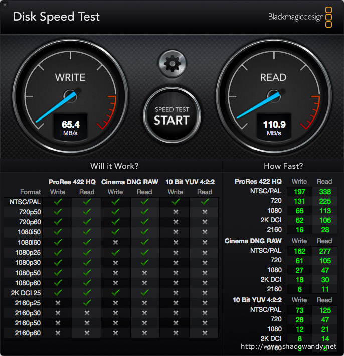Click the 1080i60 format row label
The image size is (344, 356).
29,242
